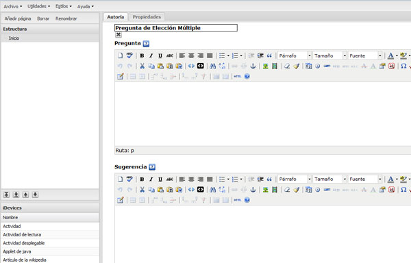
Task: Click the Italic icon in Sugerencia toolbar
Action: pos(151,179)
